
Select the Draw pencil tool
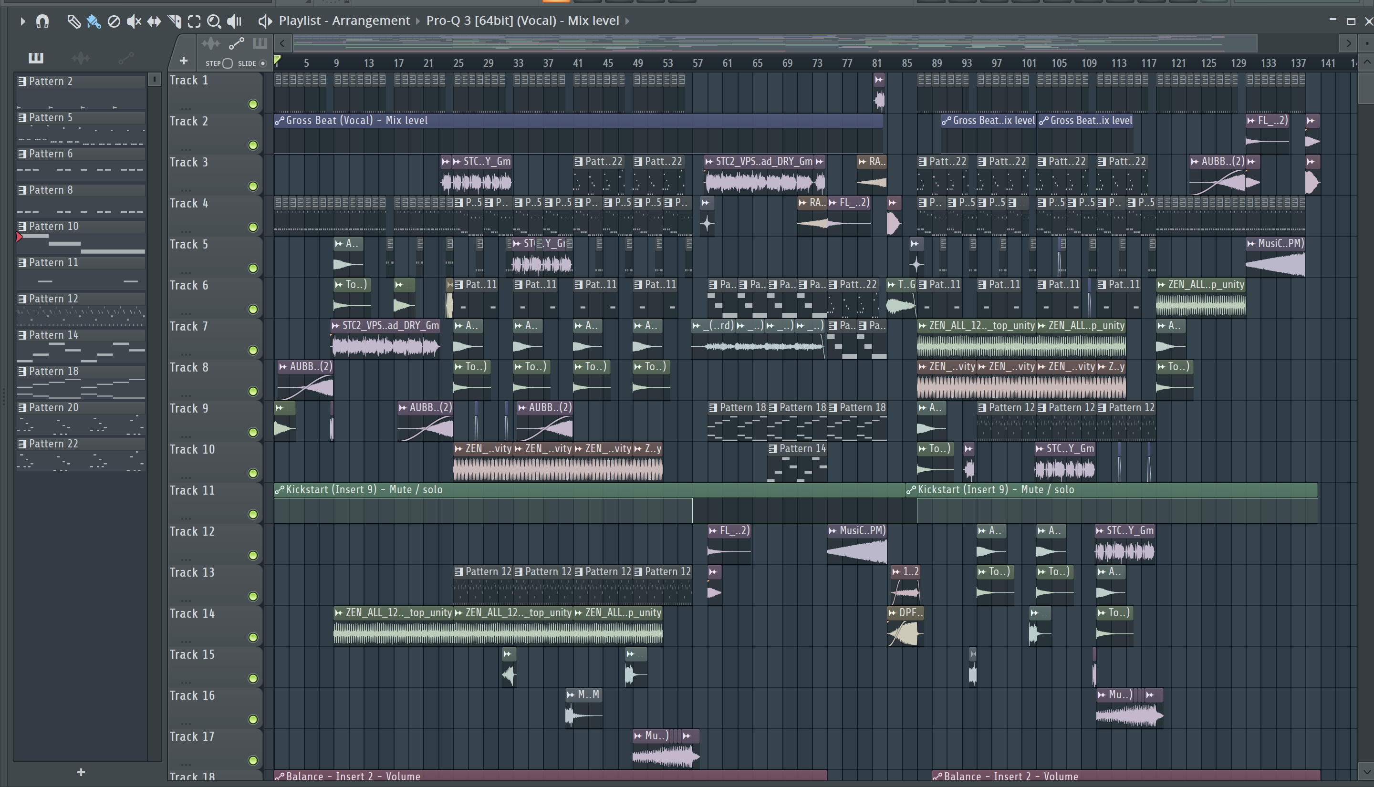click(x=73, y=21)
